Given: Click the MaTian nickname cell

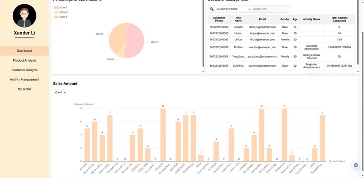Looking at the screenshot, I should coord(238,47).
